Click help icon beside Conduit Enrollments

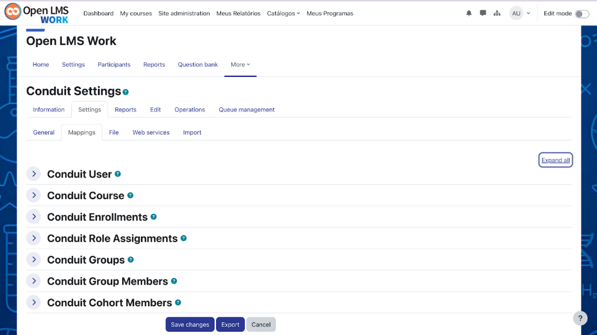(x=154, y=217)
